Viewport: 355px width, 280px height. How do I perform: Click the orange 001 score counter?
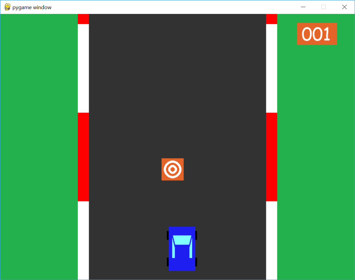pyautogui.click(x=317, y=34)
